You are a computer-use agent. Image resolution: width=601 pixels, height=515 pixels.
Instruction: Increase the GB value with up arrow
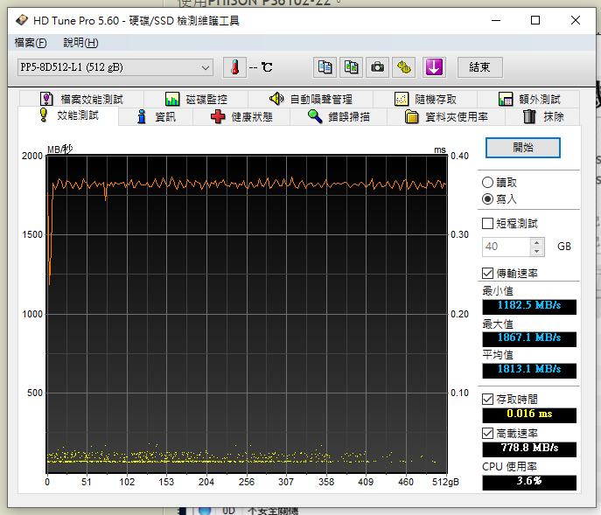(x=536, y=242)
